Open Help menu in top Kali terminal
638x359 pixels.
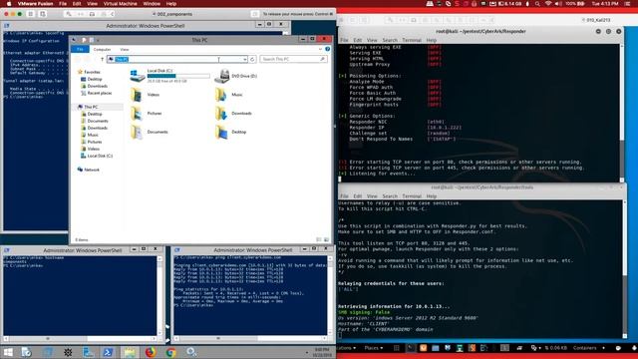coord(432,40)
